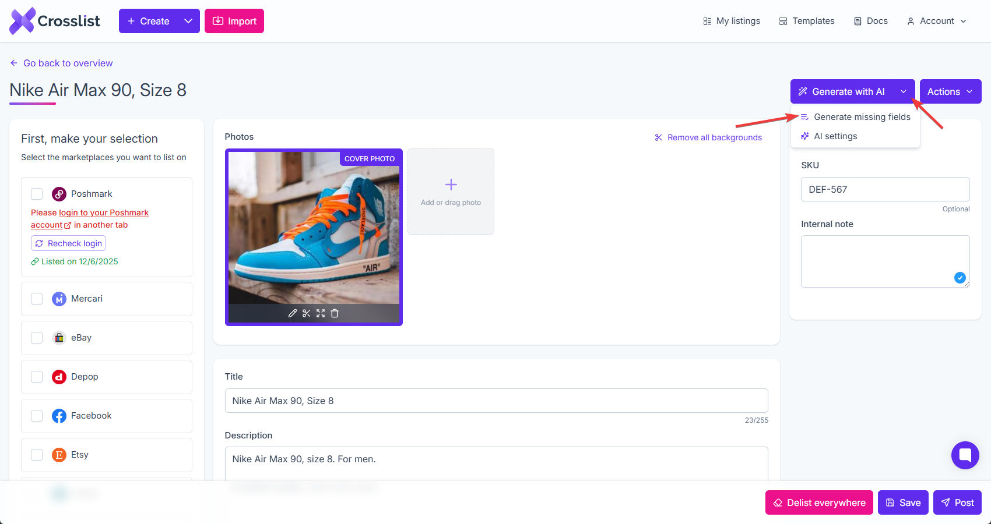Viewport: 991px width, 524px height.
Task: Check the Mercari marketplace checkbox
Action: point(37,299)
